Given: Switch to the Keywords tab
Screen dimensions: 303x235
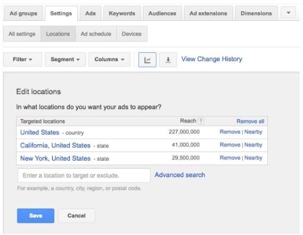Looking at the screenshot, I should tap(122, 13).
